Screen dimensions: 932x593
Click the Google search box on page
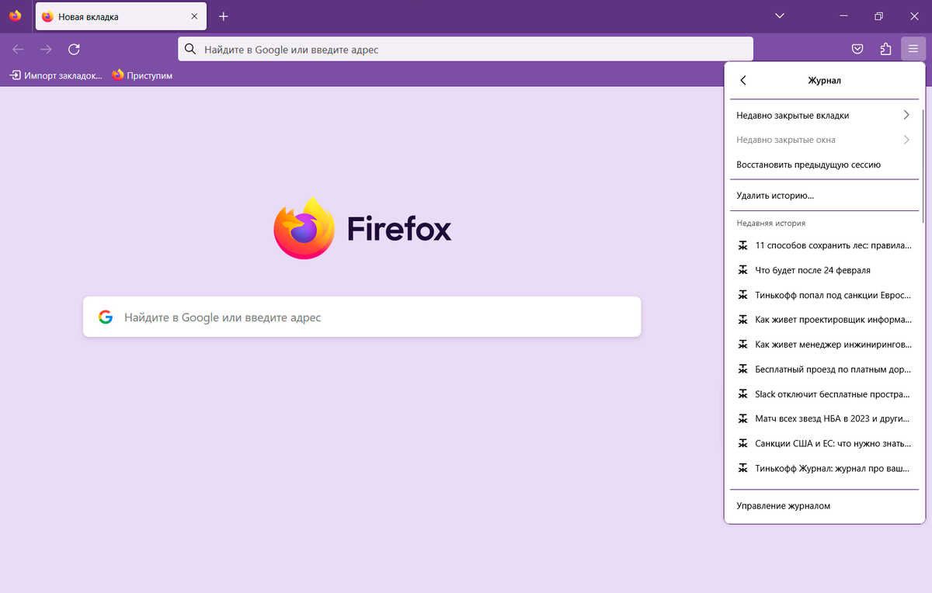[362, 317]
